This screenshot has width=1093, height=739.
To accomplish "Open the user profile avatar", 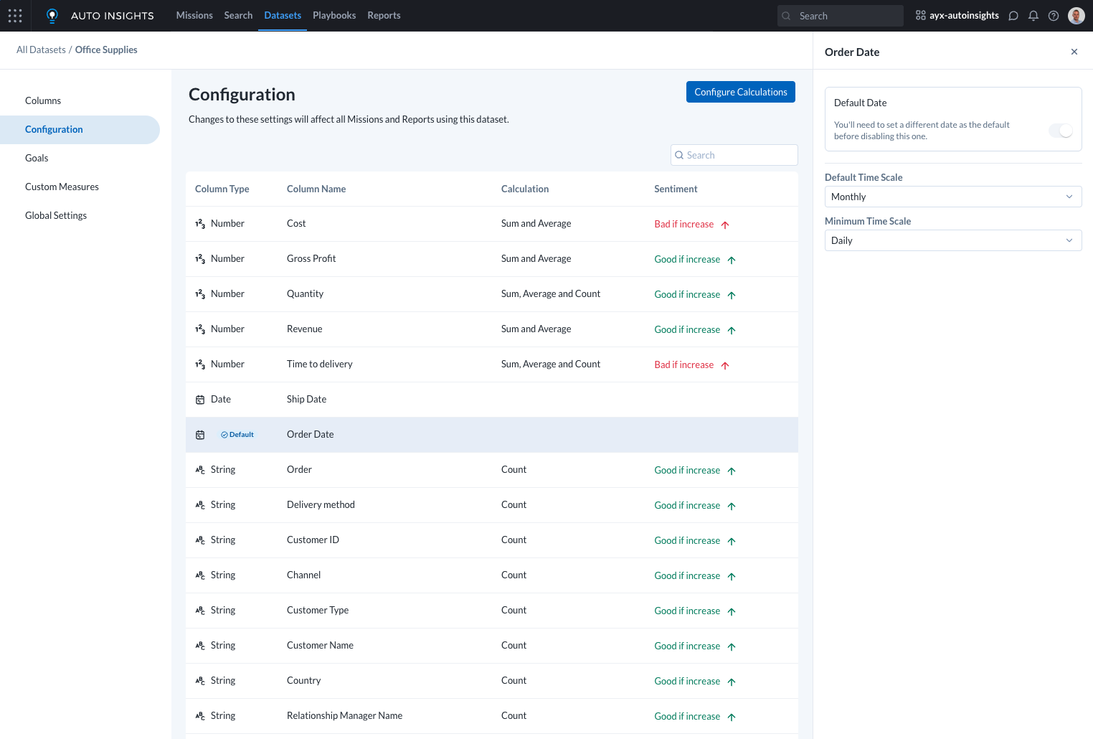I will point(1076,16).
